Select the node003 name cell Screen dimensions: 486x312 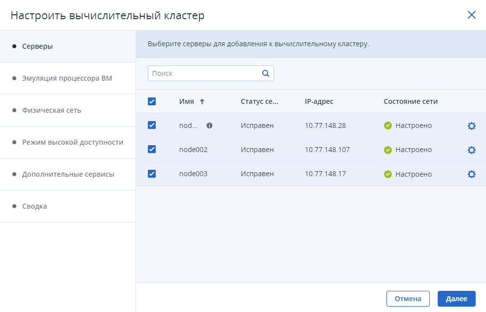(193, 174)
